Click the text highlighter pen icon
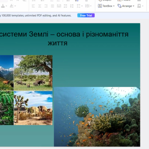This screenshot has width=149, height=149. coord(12,6)
